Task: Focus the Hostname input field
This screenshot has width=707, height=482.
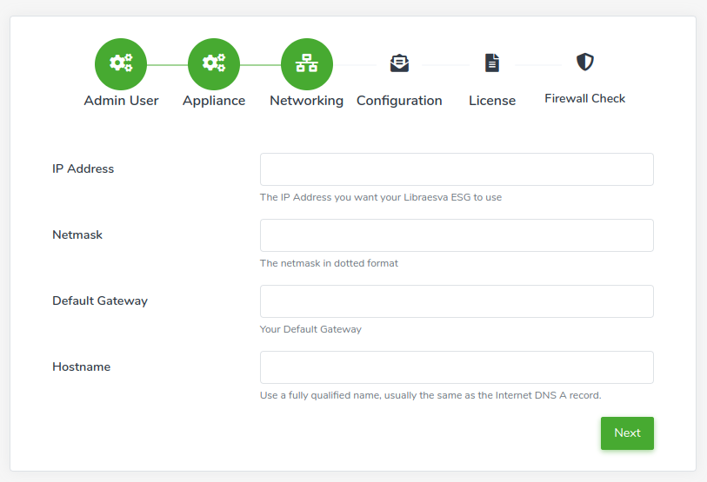Action: [457, 367]
